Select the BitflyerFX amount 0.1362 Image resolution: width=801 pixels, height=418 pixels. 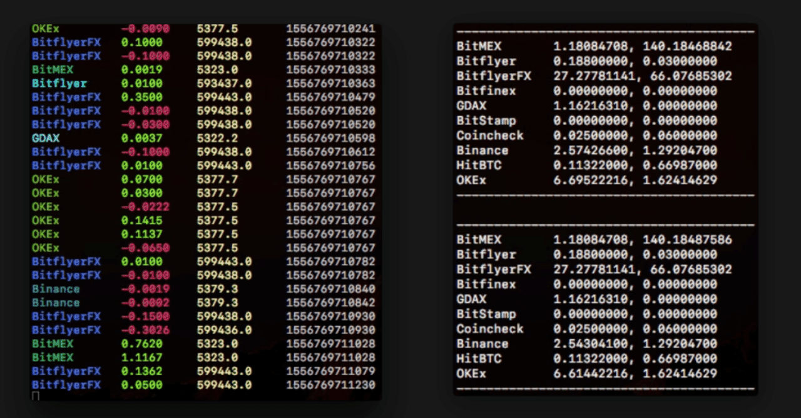point(142,372)
